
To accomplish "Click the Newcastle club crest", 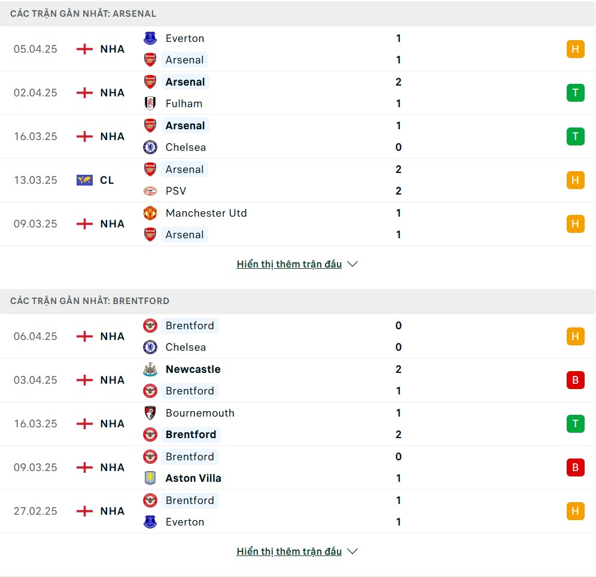I will [150, 369].
